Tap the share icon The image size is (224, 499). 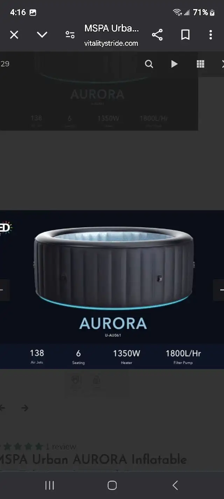[x=157, y=35]
